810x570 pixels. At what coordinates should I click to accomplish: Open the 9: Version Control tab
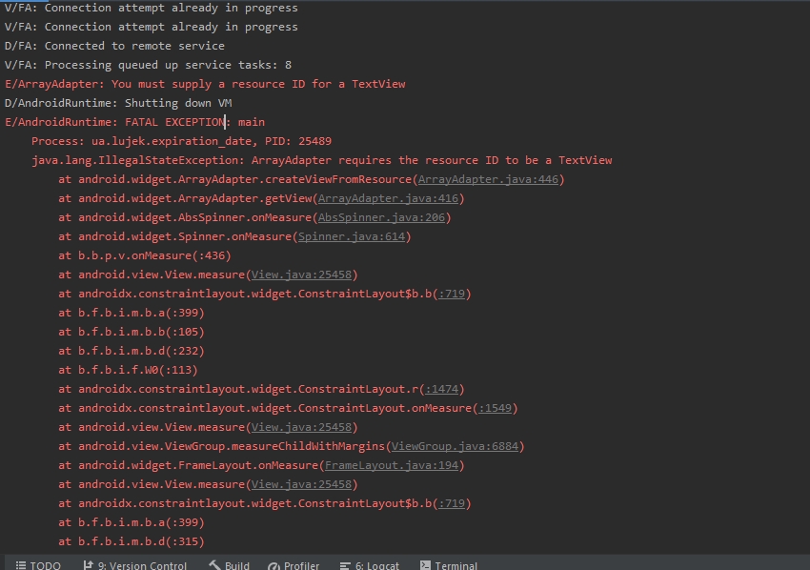click(x=134, y=565)
